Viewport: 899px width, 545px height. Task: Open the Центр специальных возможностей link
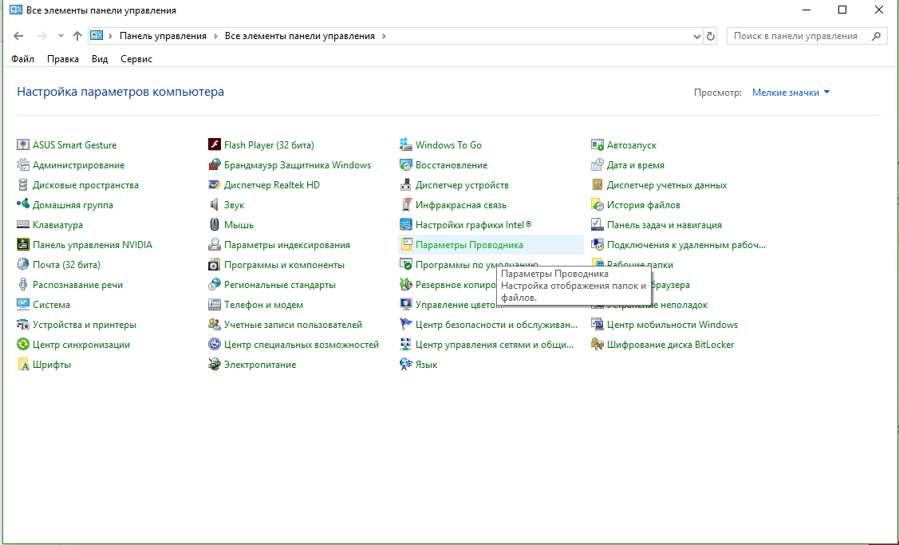[x=302, y=345]
